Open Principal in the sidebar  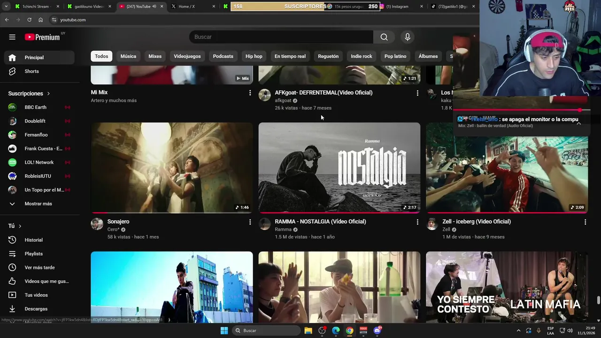coord(39,57)
